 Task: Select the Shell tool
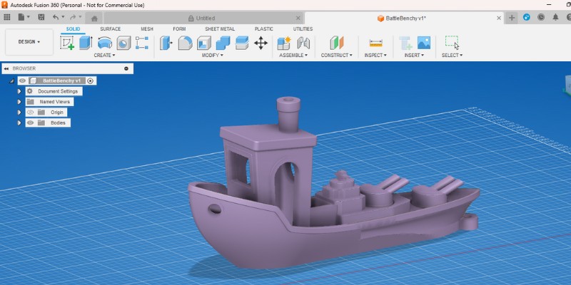point(204,43)
